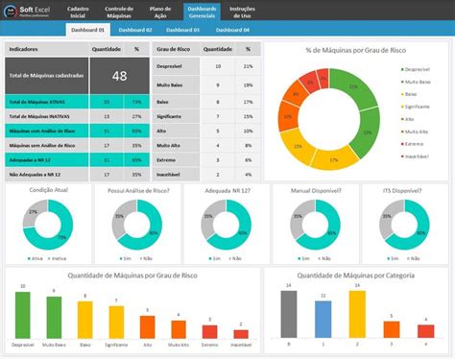Click the blue category 1 bar

[x=323, y=320]
